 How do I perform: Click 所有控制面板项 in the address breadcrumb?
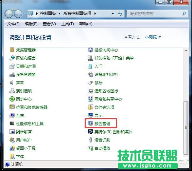[x=77, y=13]
